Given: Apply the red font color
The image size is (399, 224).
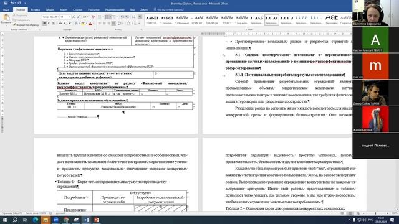Looking at the screenshot, I should point(90,24).
